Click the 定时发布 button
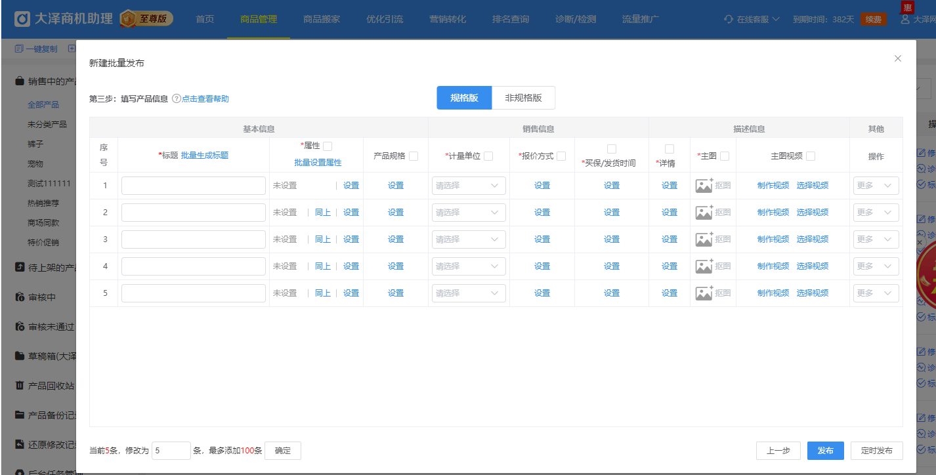The height and width of the screenshot is (475, 936). click(x=877, y=451)
